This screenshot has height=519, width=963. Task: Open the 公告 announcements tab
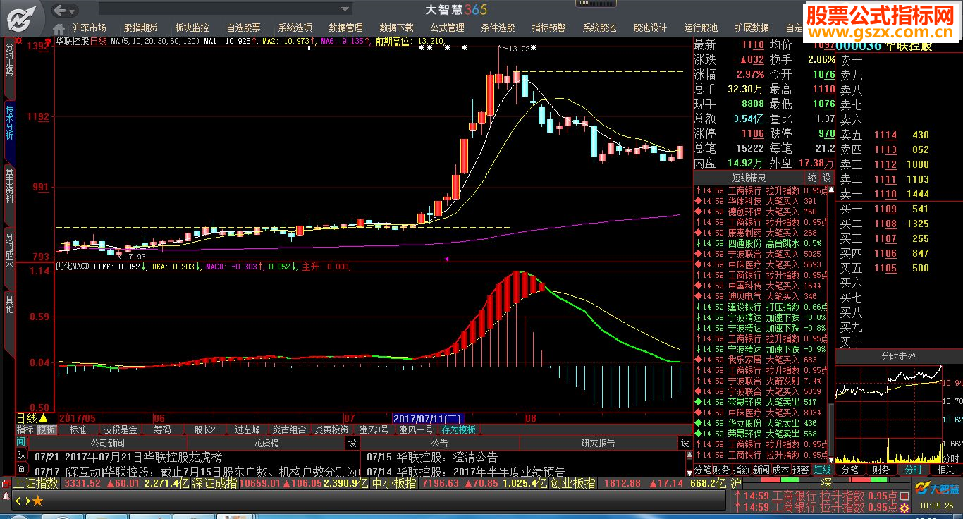pyautogui.click(x=440, y=443)
